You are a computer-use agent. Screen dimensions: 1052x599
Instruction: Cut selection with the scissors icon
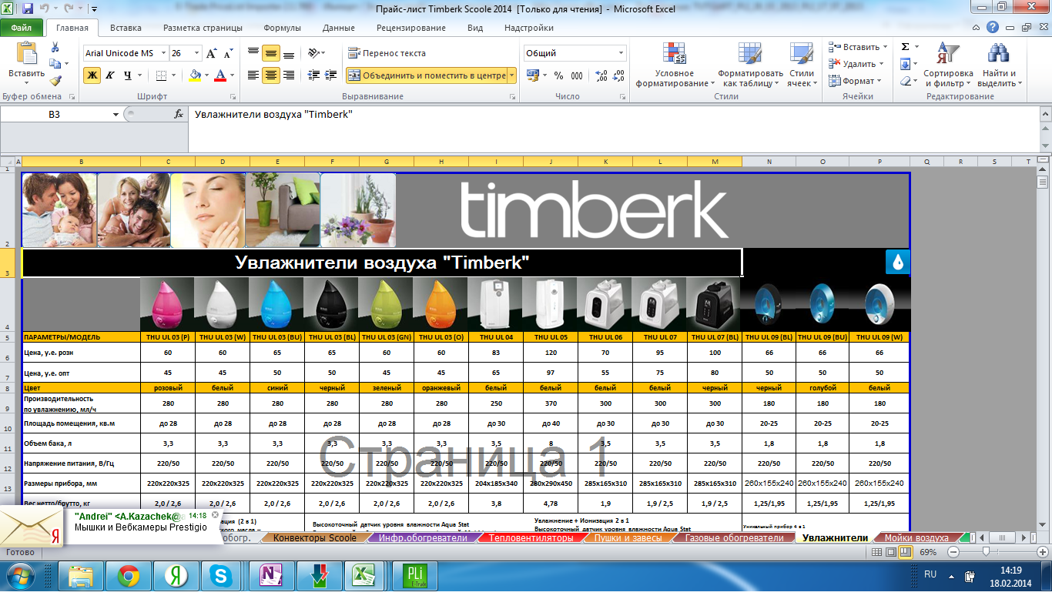click(x=55, y=48)
